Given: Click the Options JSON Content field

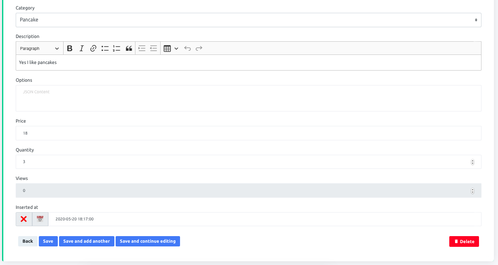Looking at the screenshot, I should [x=248, y=98].
